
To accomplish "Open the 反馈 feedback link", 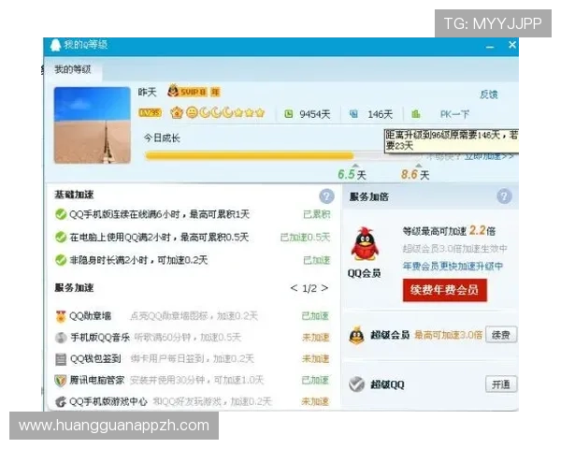I will [x=488, y=94].
